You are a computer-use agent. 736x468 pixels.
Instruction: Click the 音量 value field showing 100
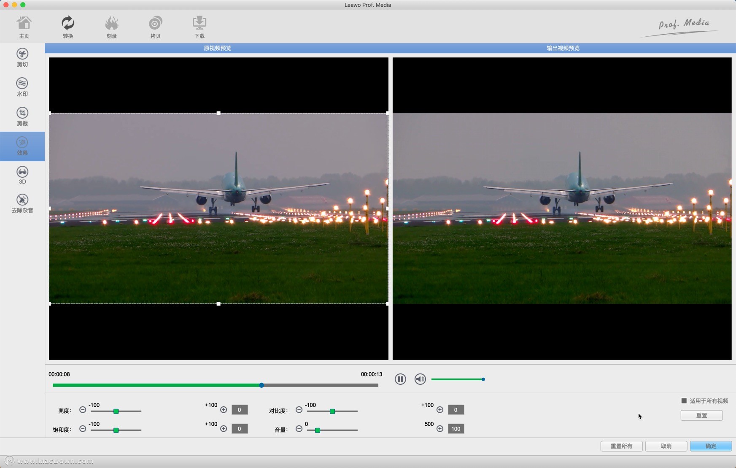[456, 429]
